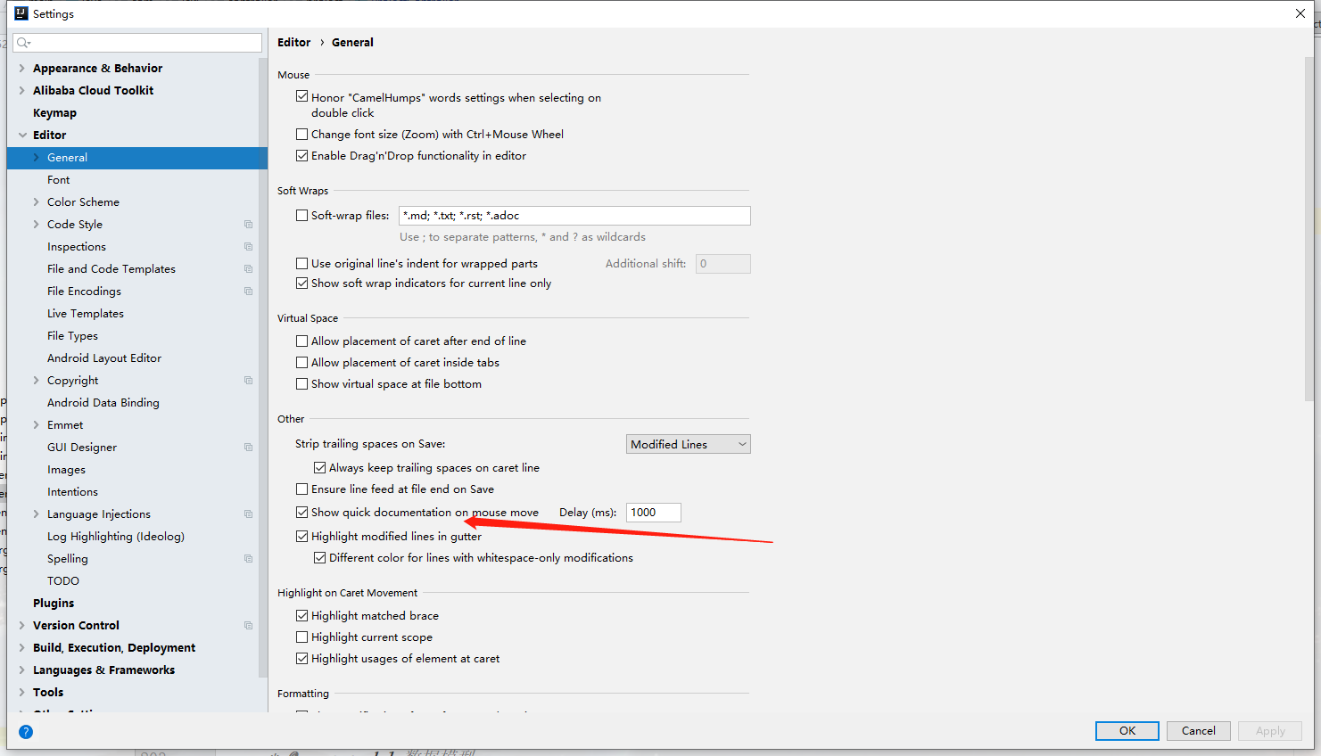Toggle Highlight matched brace checkbox
Viewport: 1321px width, 756px height.
tap(301, 616)
